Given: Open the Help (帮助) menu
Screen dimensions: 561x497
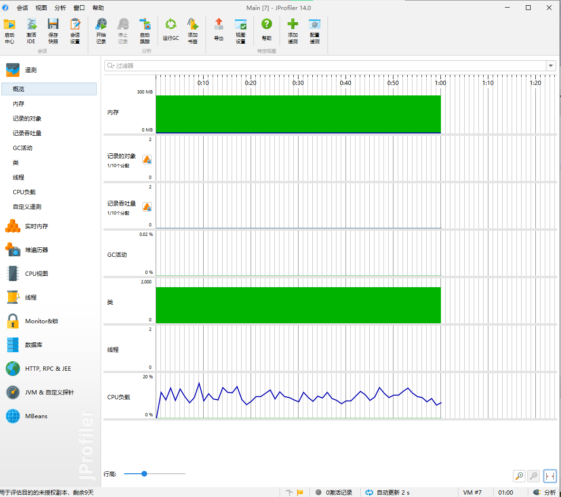Looking at the screenshot, I should [x=98, y=8].
